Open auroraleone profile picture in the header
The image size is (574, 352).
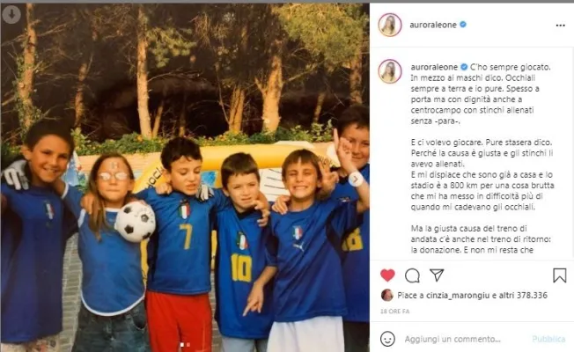[390, 25]
